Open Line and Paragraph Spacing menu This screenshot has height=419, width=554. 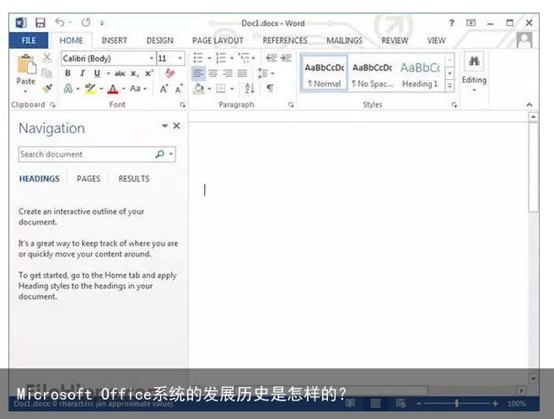pos(266,73)
